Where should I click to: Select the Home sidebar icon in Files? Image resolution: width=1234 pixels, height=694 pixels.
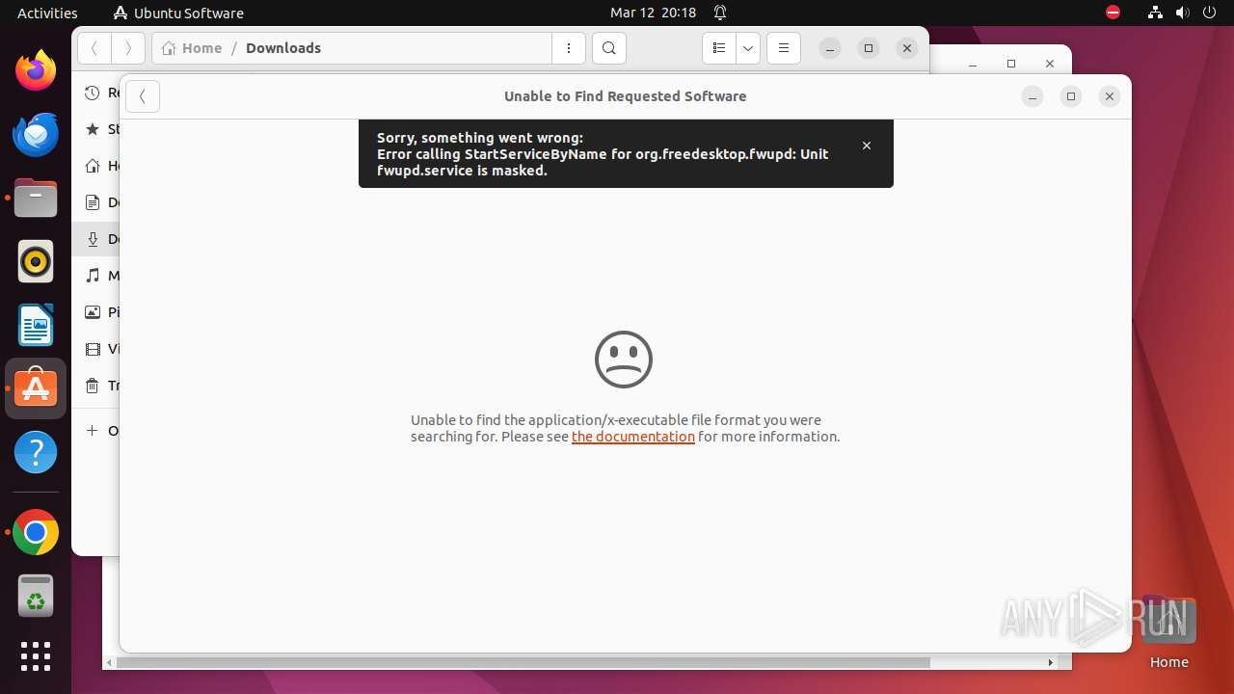click(93, 166)
